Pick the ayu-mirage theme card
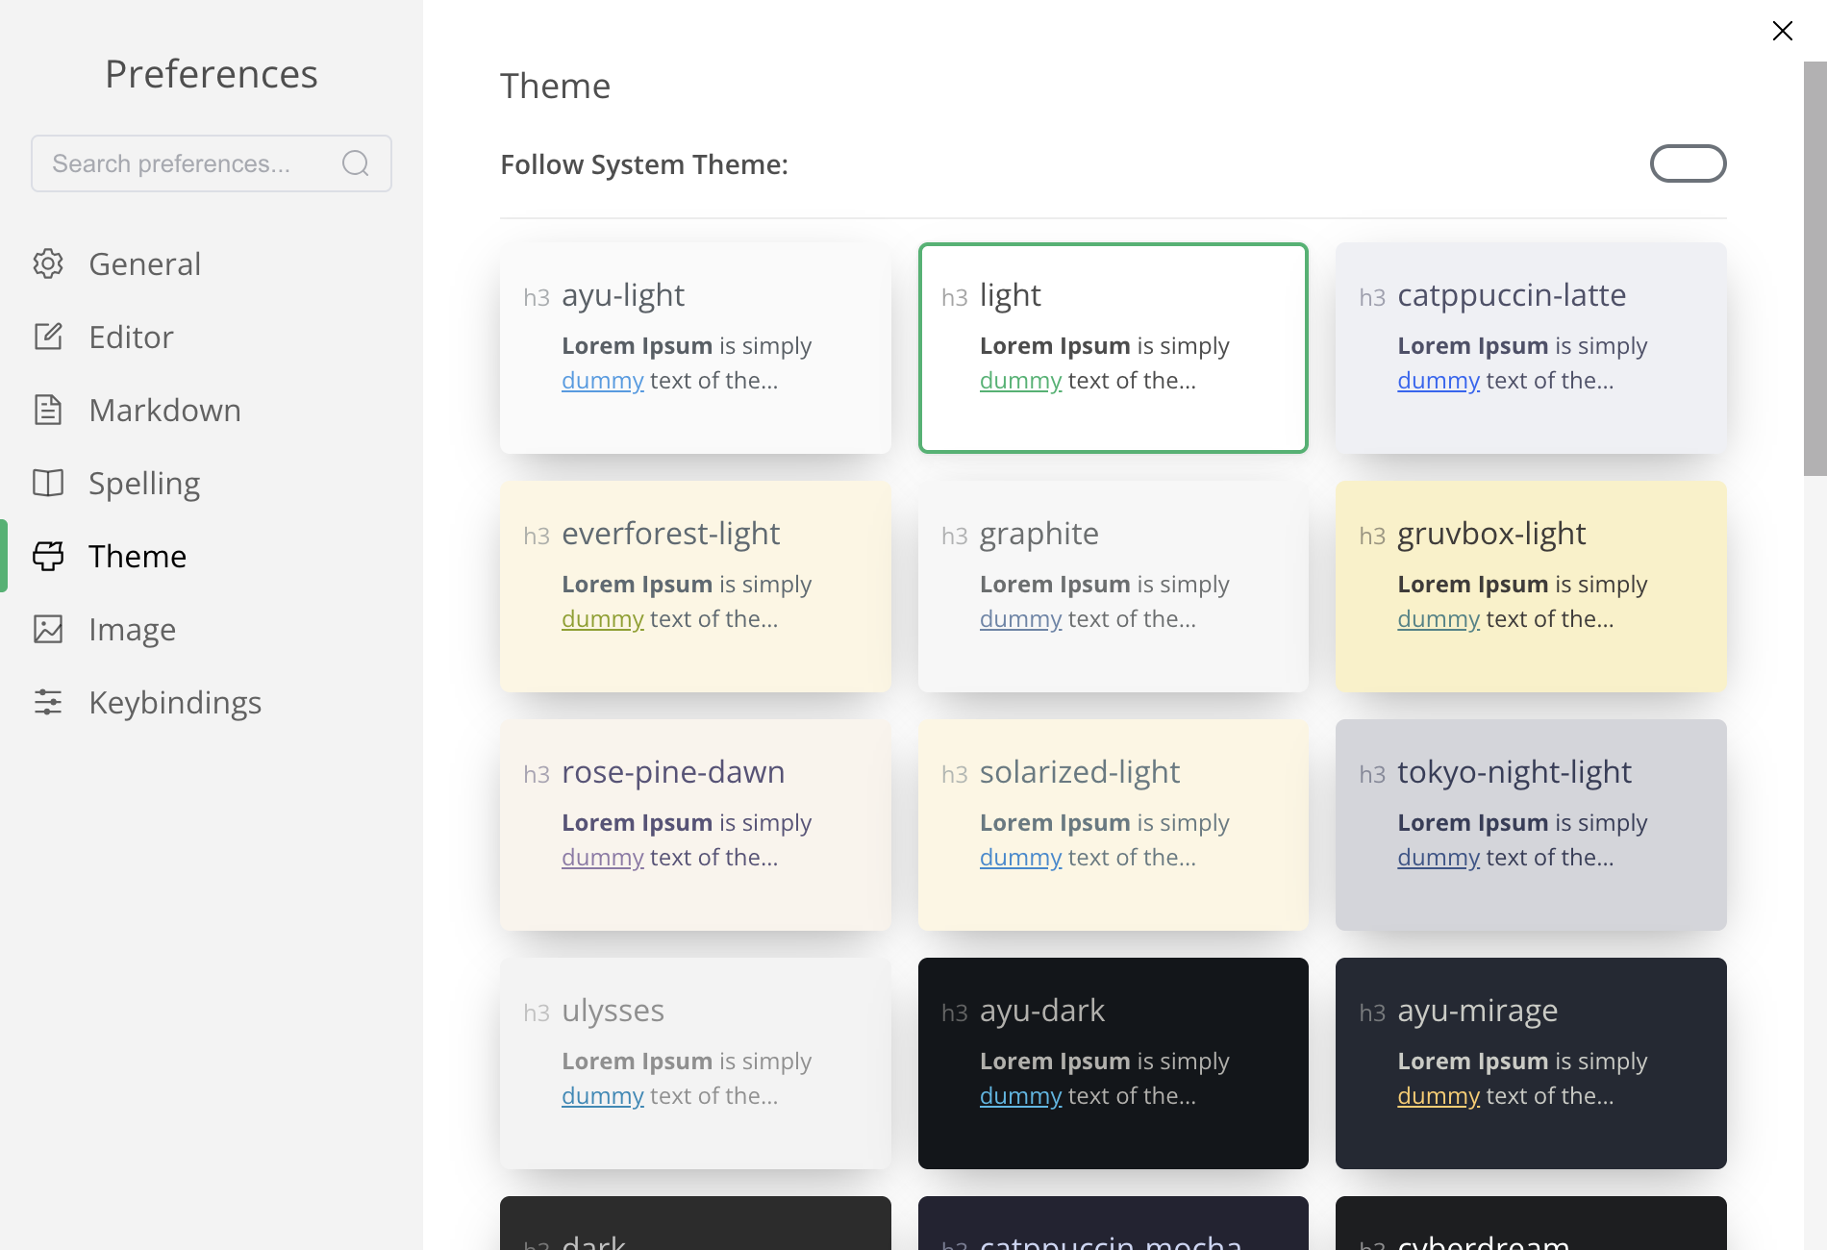 point(1531,1063)
